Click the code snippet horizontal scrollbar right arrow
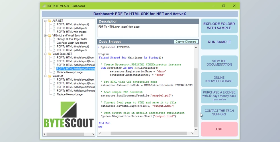Image resolution: width=280 pixels, height=142 pixels. click(192, 133)
